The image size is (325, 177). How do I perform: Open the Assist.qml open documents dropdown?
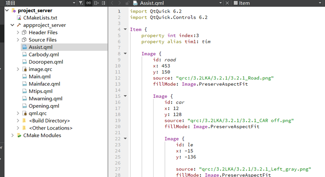point(220,3)
